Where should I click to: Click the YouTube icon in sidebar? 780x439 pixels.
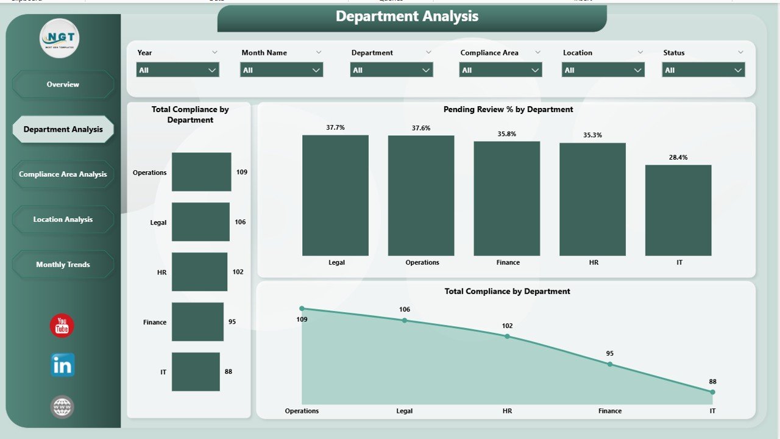click(x=62, y=326)
